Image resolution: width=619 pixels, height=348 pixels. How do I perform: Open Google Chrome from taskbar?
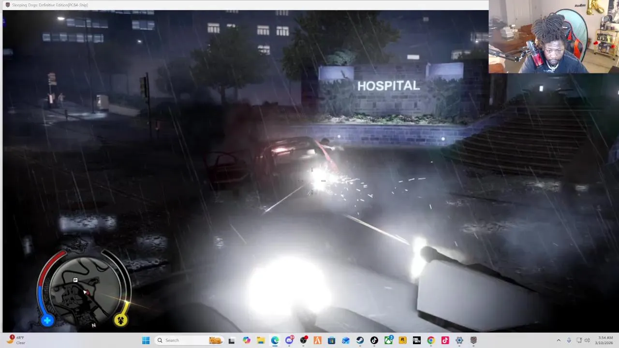click(x=430, y=340)
